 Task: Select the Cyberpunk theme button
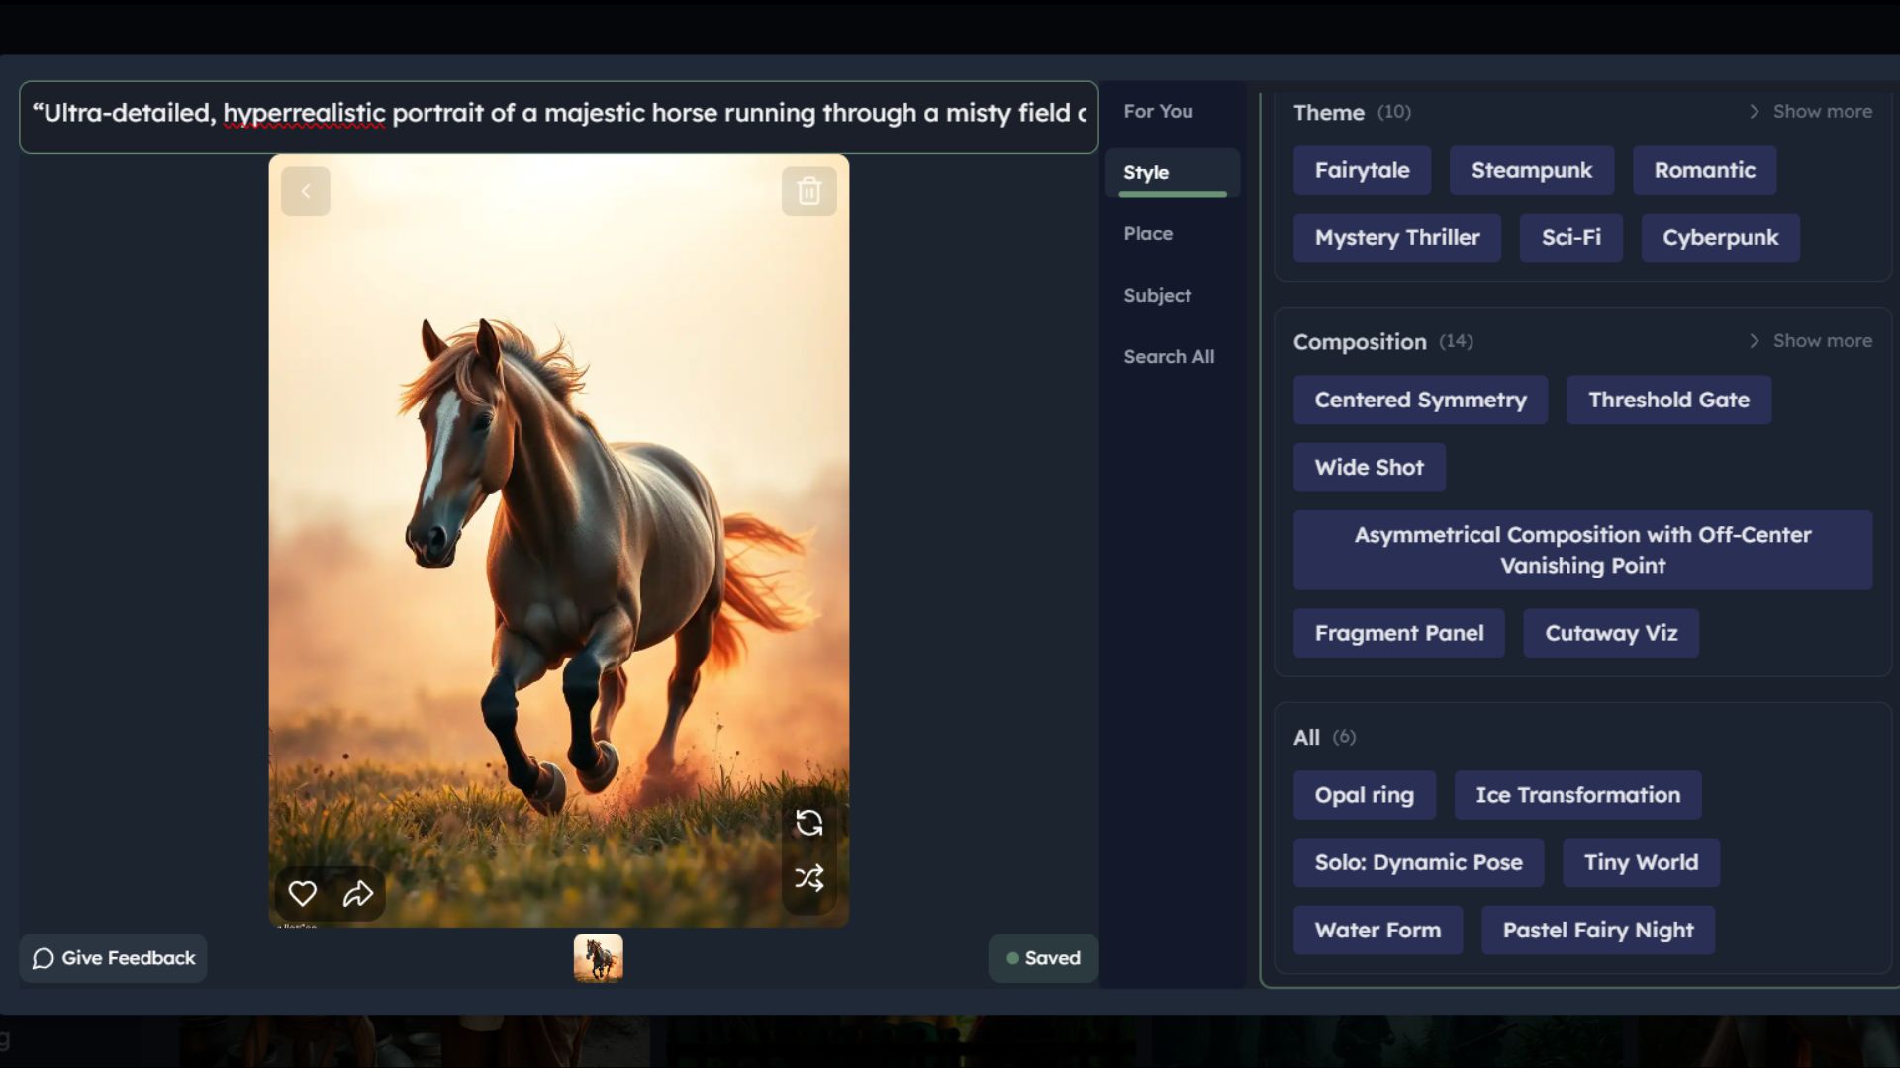[1720, 238]
